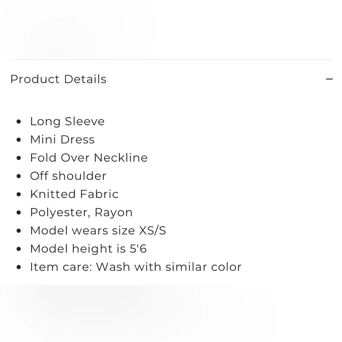Click the Model height is 5'6 text
Viewport: 342px width, 342px height.
[89, 249]
